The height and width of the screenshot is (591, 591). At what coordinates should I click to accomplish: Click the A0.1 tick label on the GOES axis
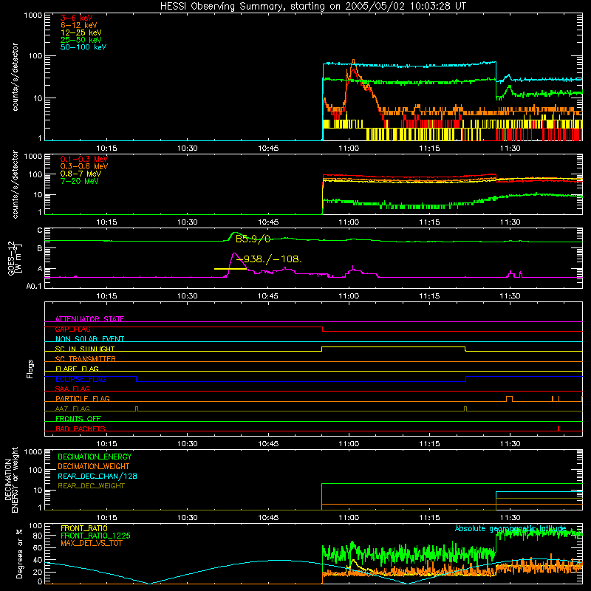[33, 287]
